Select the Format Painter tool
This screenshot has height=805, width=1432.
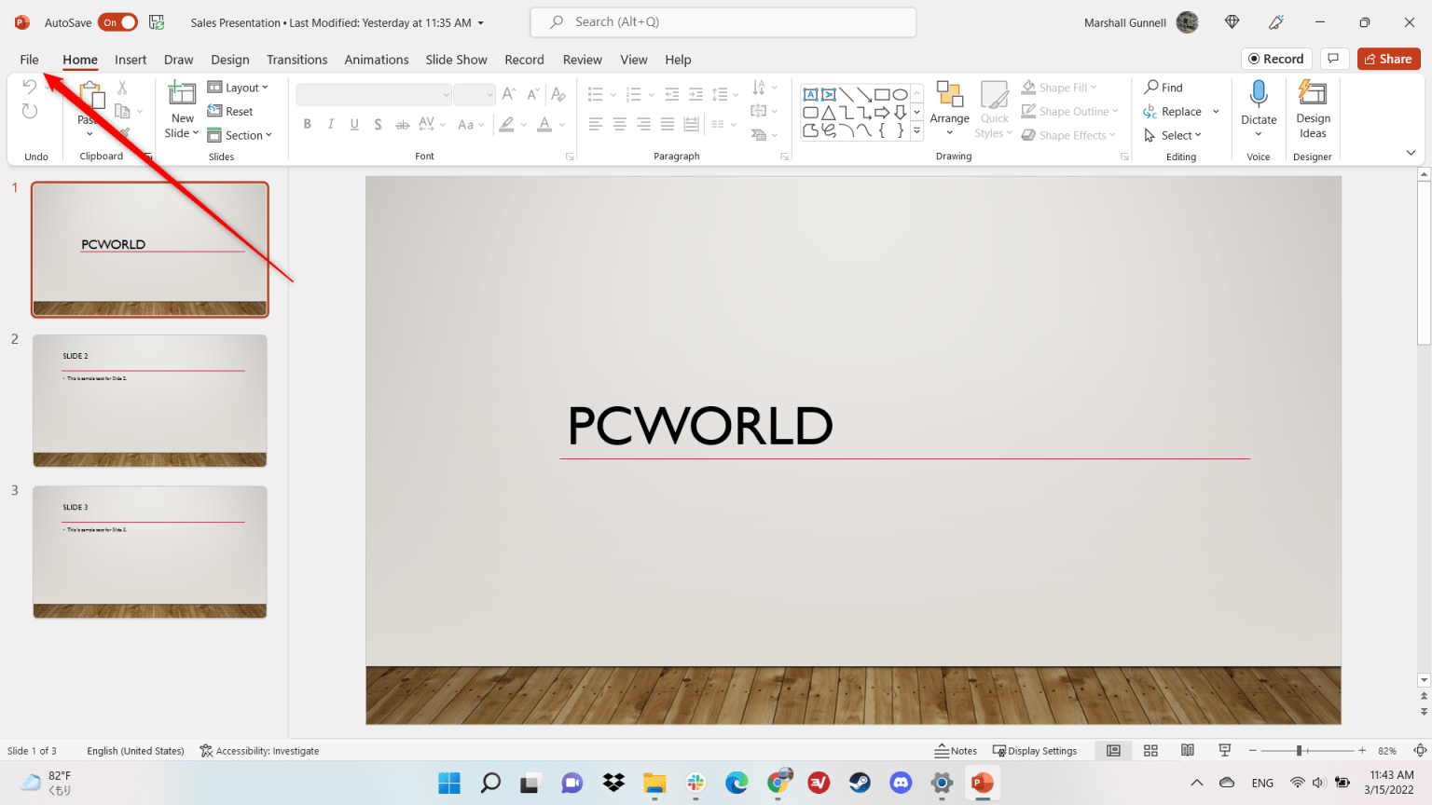coord(124,131)
